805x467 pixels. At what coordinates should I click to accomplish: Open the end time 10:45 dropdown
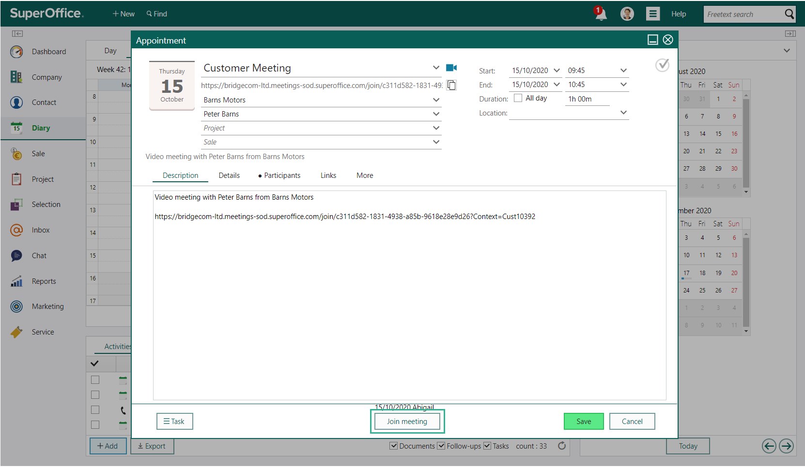(x=623, y=85)
